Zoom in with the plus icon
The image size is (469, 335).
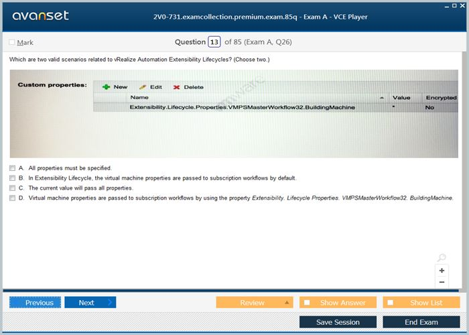click(442, 271)
